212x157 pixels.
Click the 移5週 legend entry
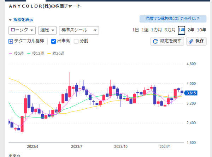coord(16,54)
